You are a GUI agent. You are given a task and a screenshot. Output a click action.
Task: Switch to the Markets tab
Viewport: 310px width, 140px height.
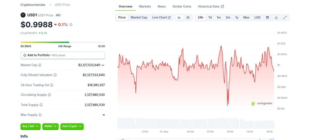pyautogui.click(x=145, y=6)
